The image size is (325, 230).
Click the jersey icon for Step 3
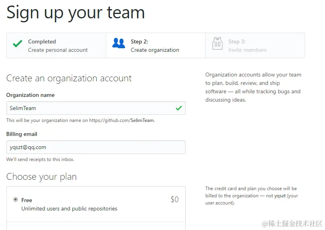217,43
